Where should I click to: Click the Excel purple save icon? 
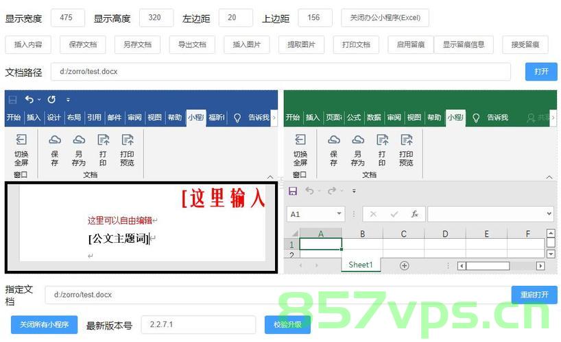293,191
